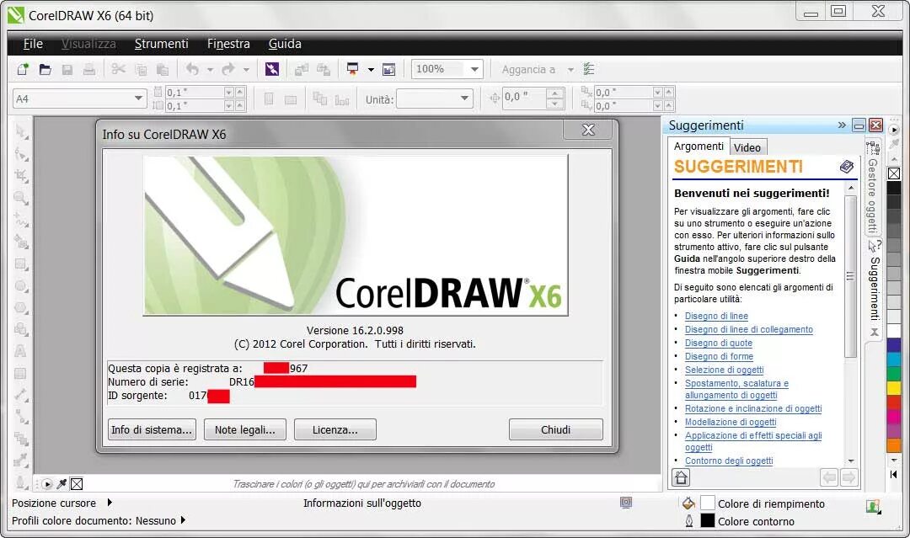This screenshot has width=910, height=538.
Task: Click the Save diskette icon
Action: (67, 70)
